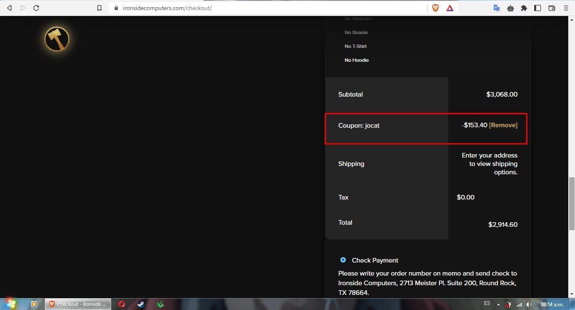Image resolution: width=575 pixels, height=310 pixels.
Task: Click the coupon discount -$153.40
Action: pos(474,125)
